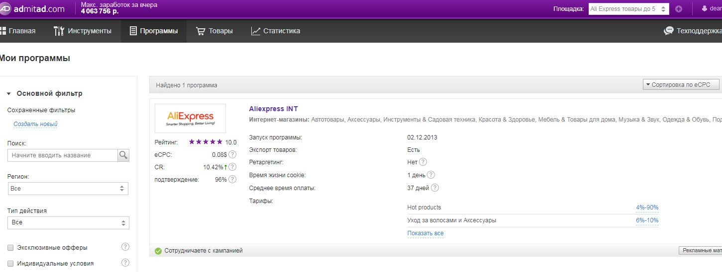Focus the program name search field
The height and width of the screenshot is (272, 722).
[63, 155]
